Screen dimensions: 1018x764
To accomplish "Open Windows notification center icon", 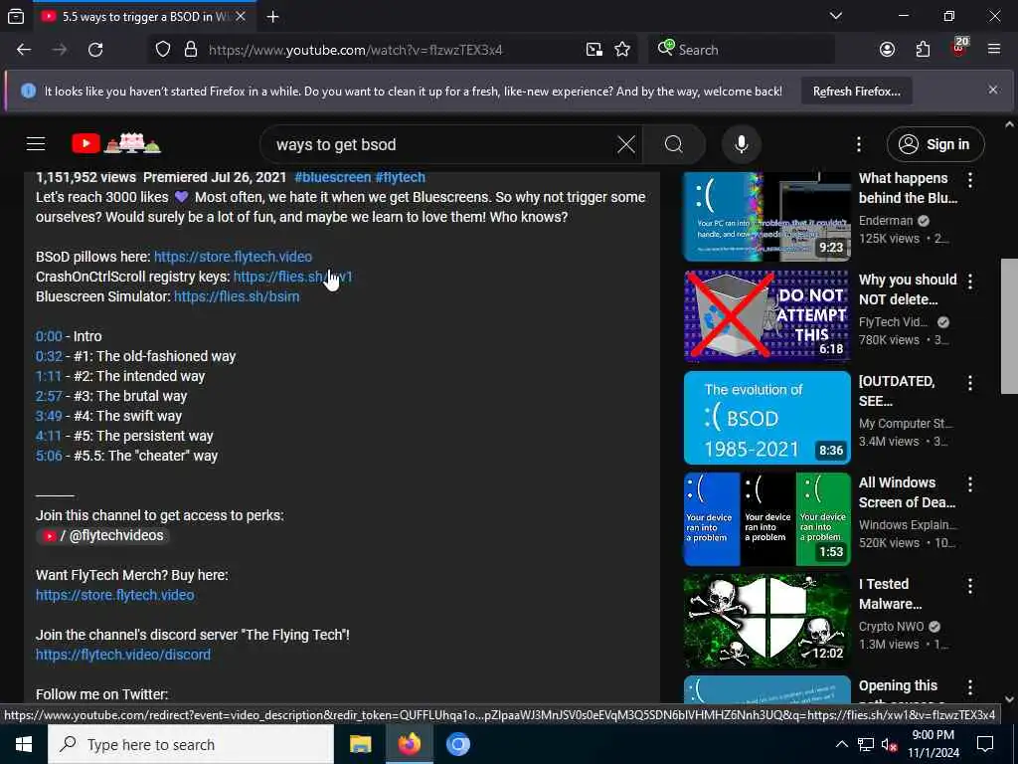I will click(x=985, y=744).
